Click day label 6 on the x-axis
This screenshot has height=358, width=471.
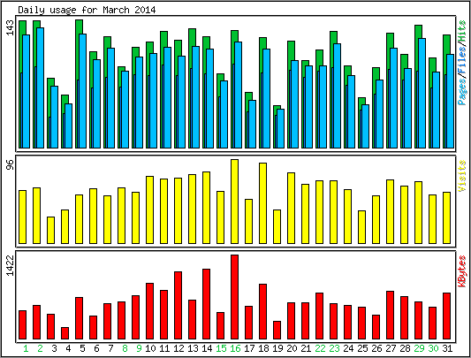pos(96,348)
